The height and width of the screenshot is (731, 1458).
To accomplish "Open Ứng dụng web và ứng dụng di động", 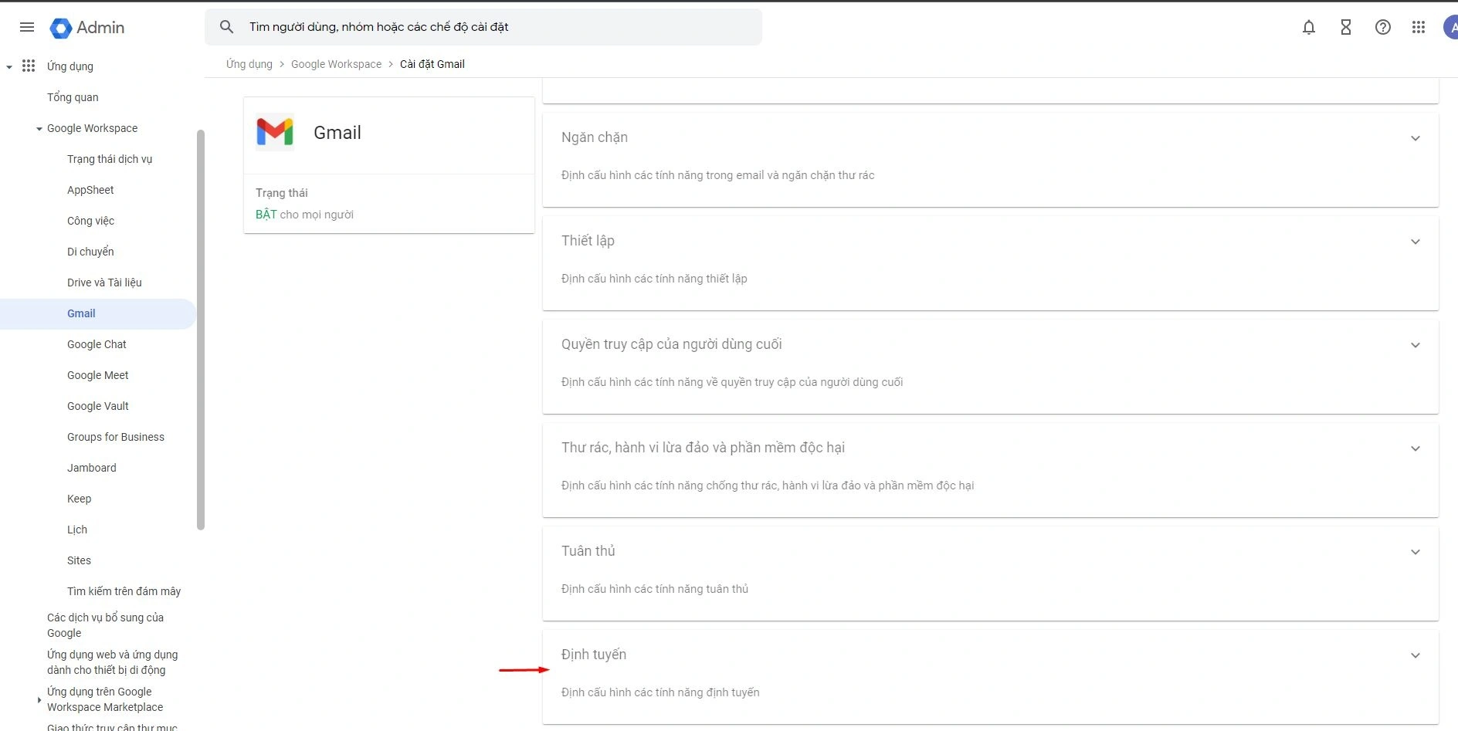I will coord(112,662).
